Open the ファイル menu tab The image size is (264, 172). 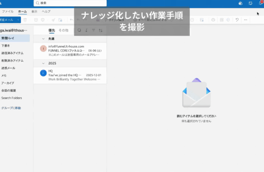pos(8,12)
